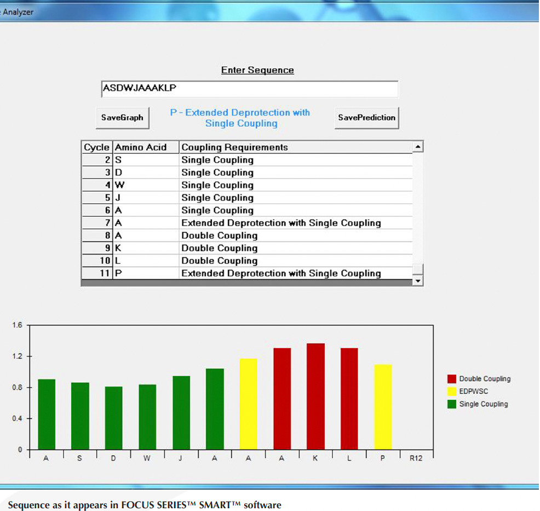The height and width of the screenshot is (511, 540).
Task: Select the cycle 11 row for amino acid P
Action: pos(246,273)
